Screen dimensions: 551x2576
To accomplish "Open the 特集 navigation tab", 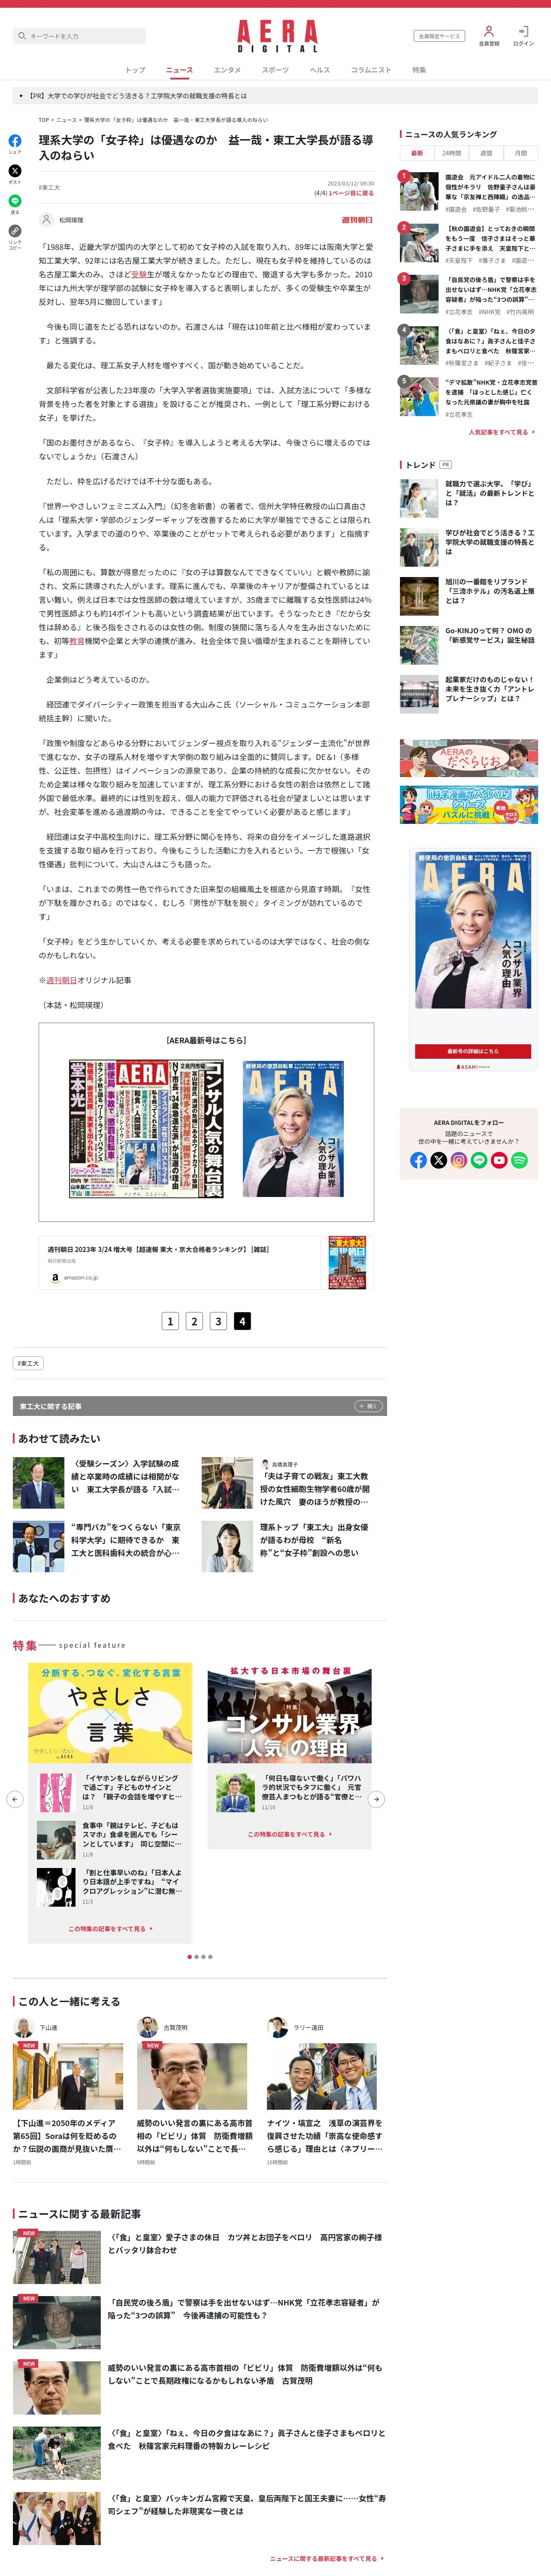I will [419, 70].
